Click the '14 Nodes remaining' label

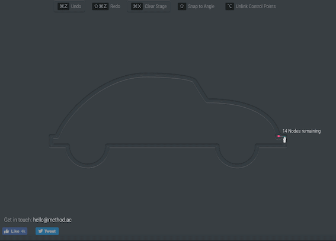click(302, 131)
